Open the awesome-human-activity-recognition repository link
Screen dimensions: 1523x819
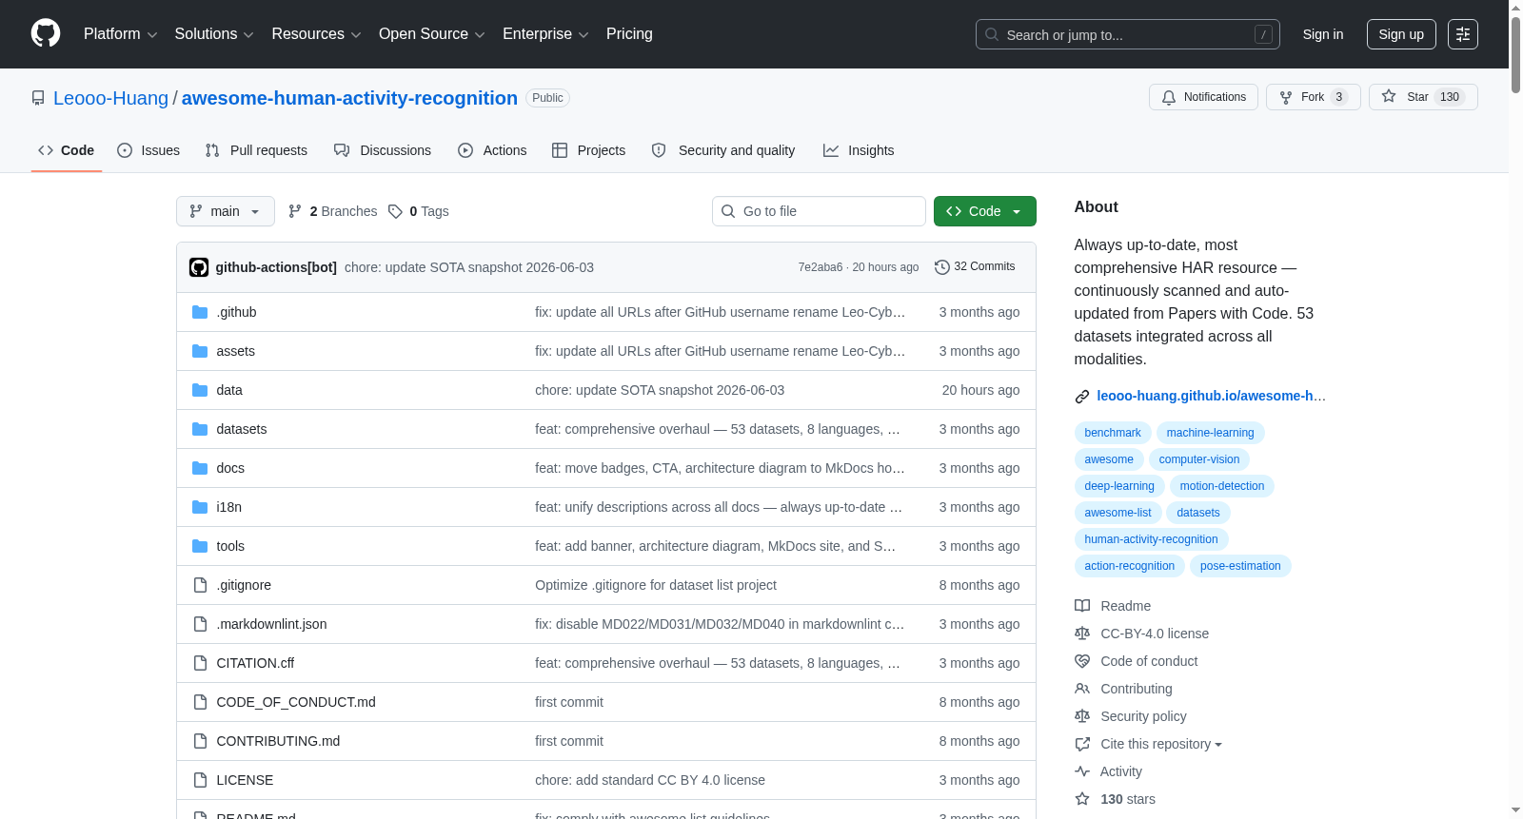349,98
